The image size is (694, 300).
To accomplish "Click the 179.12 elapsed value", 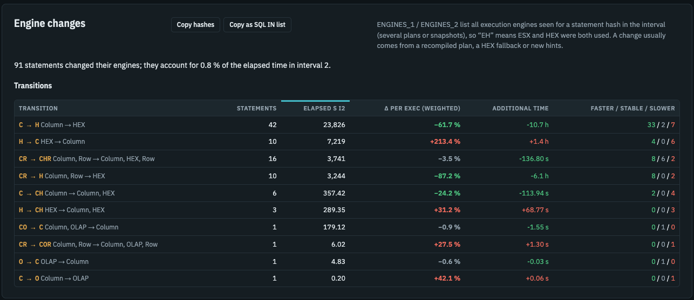I will coord(334,227).
